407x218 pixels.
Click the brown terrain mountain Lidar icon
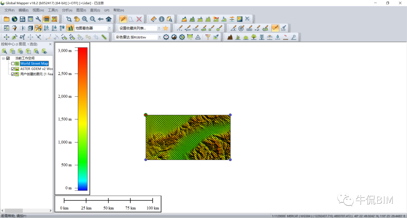[x=230, y=37]
